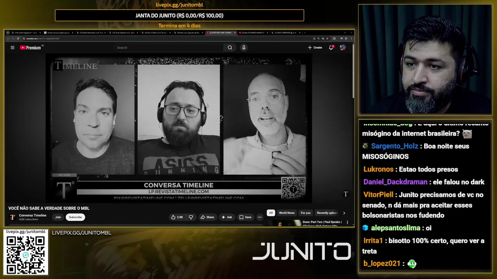Select the youtube.com address bar
Viewport: 497px width, 279px height.
coord(167,39)
